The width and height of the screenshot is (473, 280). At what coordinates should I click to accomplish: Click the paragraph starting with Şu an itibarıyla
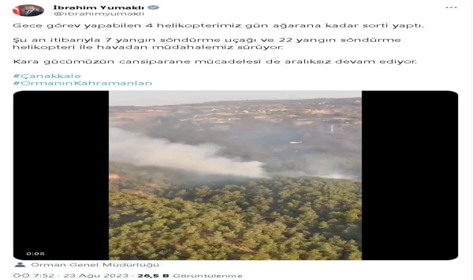coord(207,44)
